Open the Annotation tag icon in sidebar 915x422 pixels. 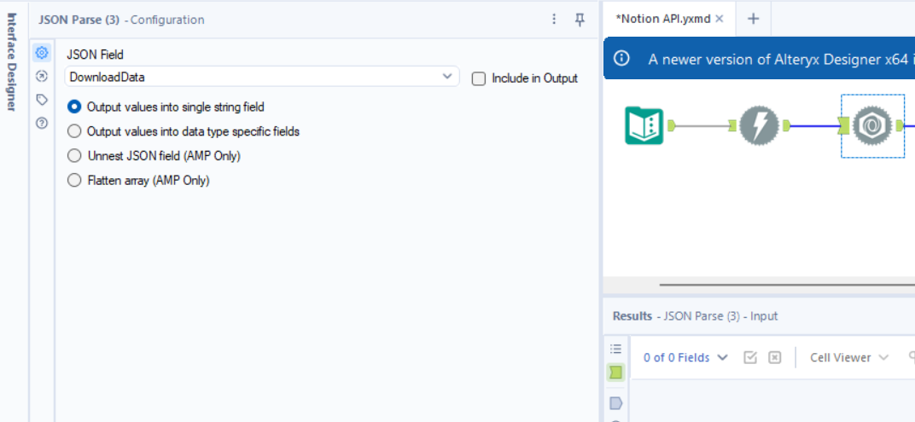point(42,100)
